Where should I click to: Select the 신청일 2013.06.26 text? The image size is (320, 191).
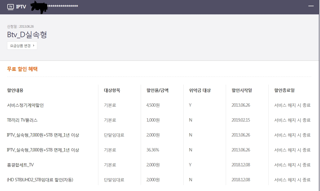20,27
